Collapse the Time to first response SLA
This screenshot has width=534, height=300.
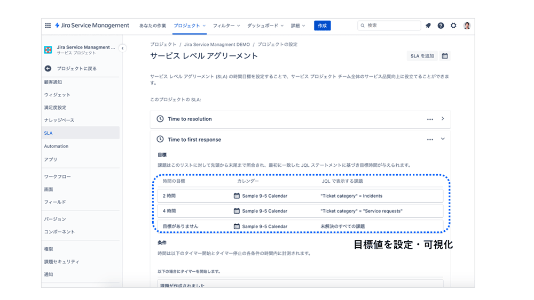[x=443, y=139]
